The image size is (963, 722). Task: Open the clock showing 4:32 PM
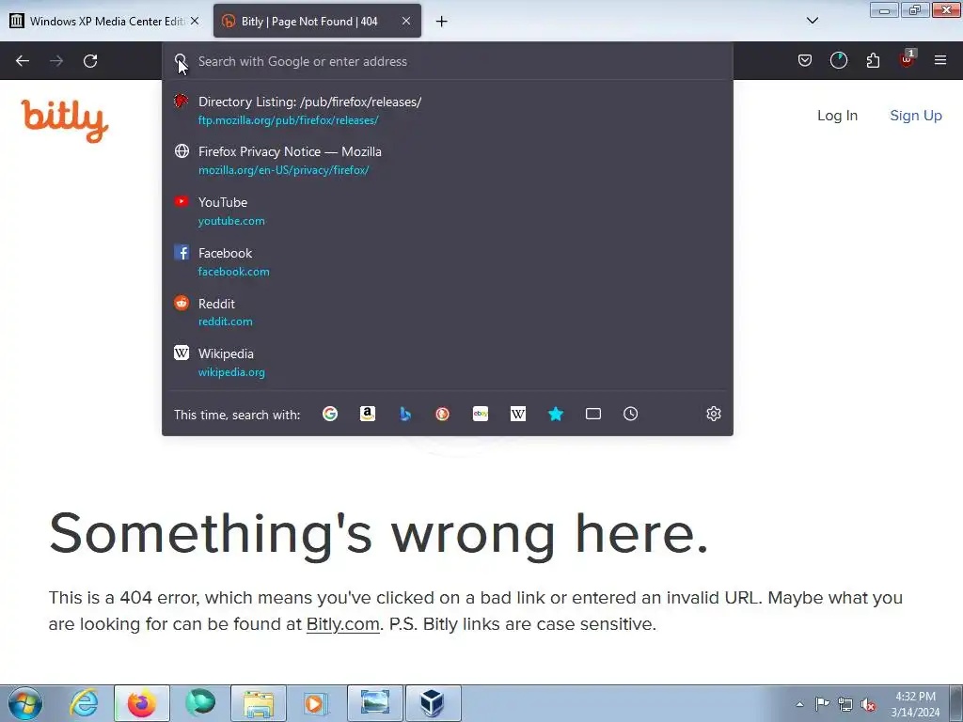[915, 704]
